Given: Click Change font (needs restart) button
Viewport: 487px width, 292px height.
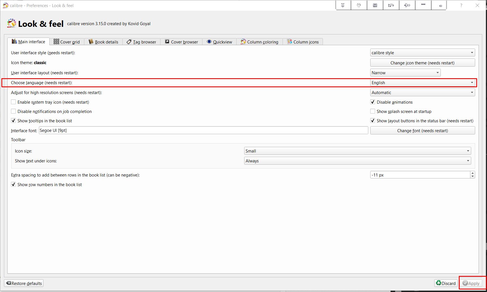Looking at the screenshot, I should (422, 130).
